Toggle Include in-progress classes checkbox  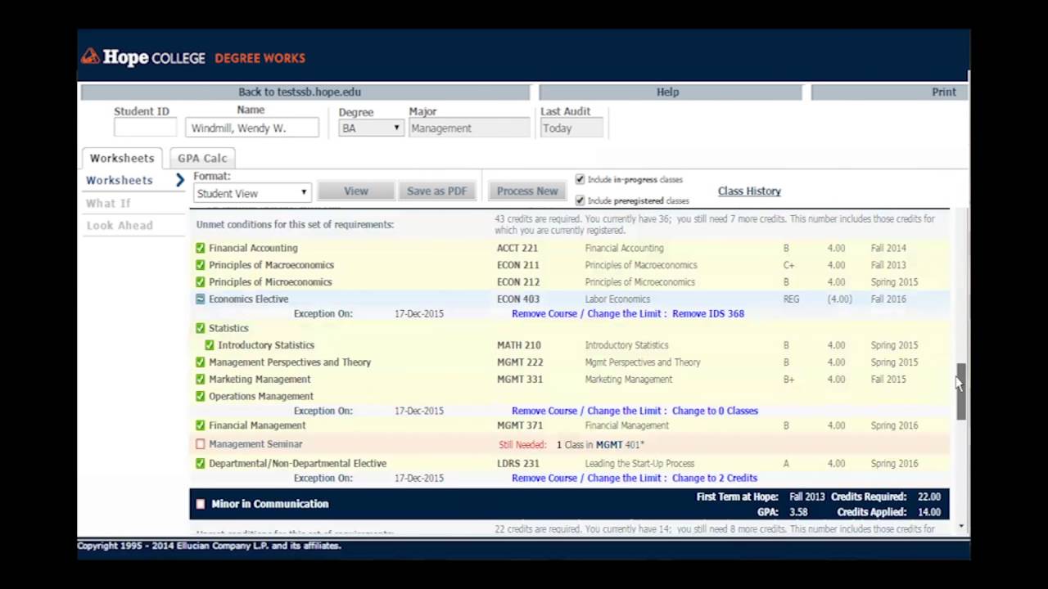[580, 179]
